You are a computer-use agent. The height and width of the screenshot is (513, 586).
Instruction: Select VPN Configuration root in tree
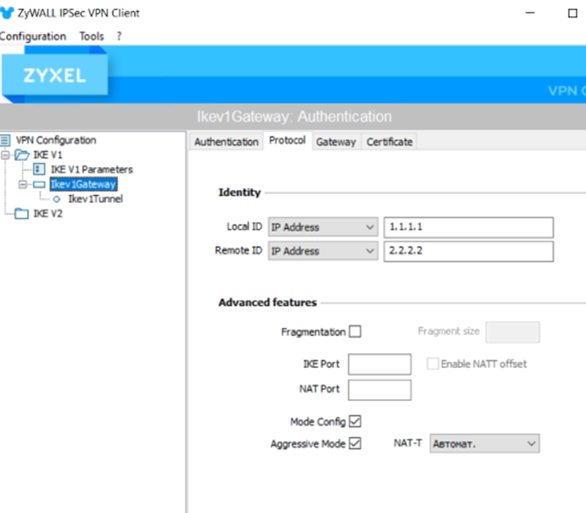[56, 140]
